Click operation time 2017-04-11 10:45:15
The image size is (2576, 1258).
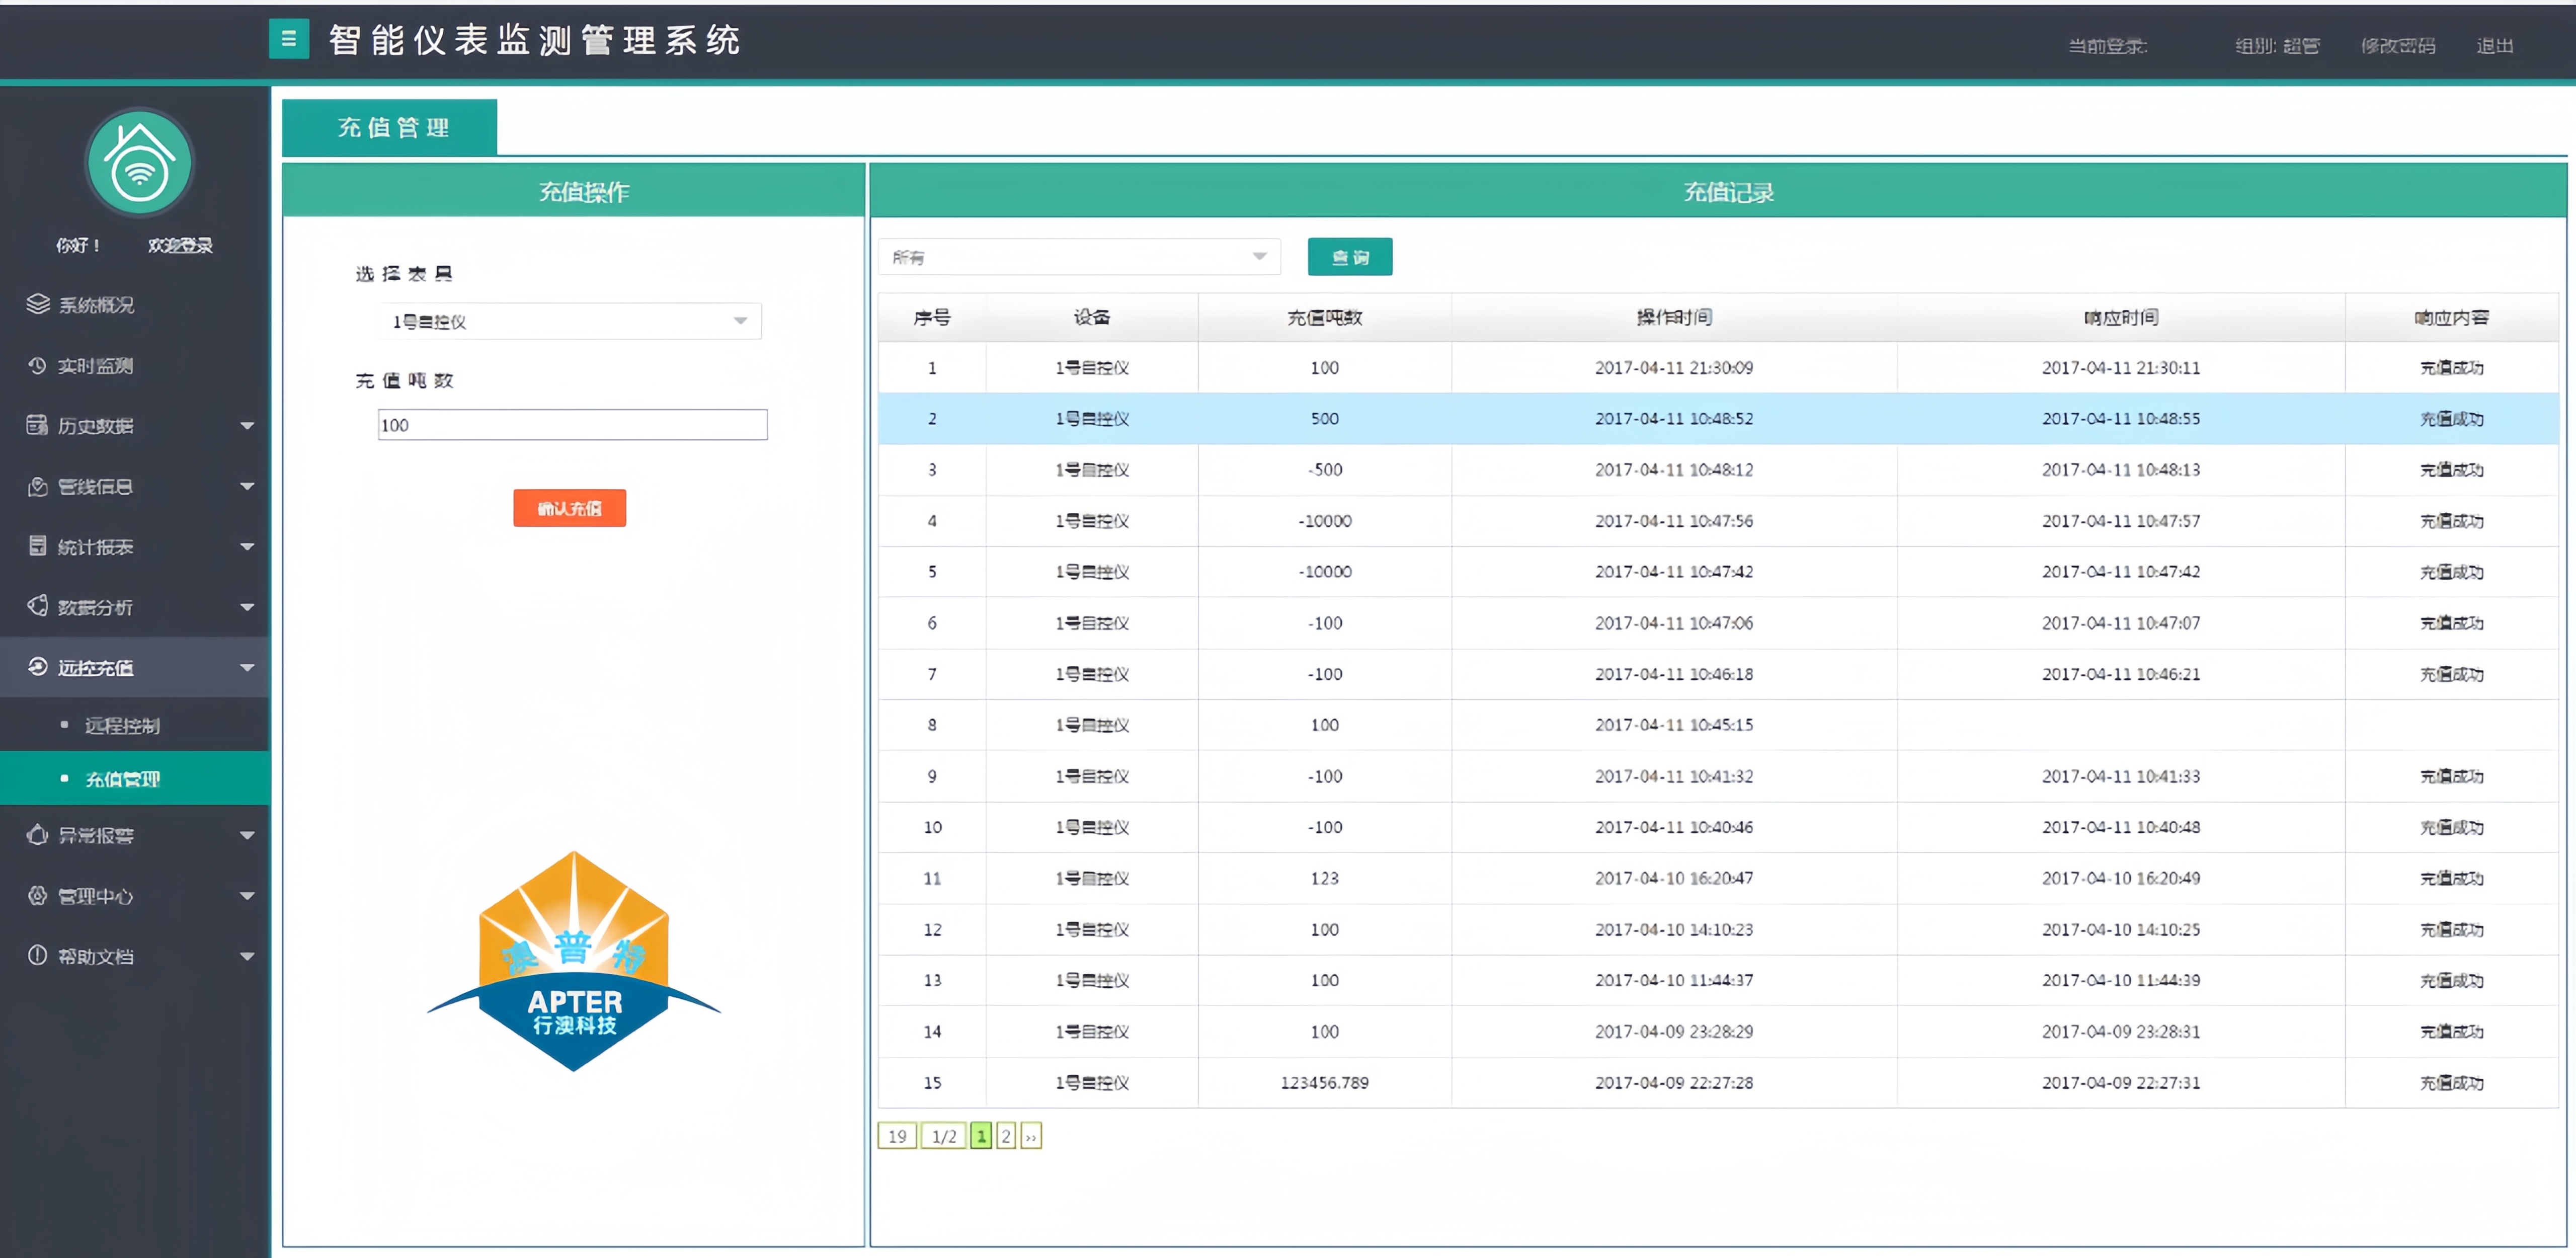(1674, 724)
